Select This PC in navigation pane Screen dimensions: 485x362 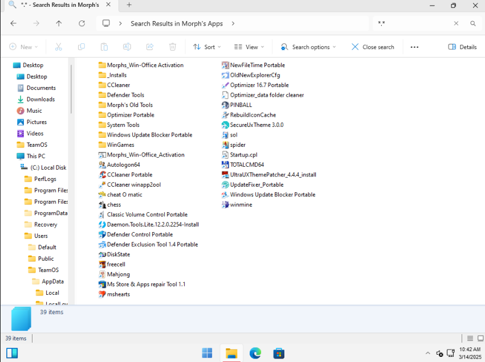(x=36, y=156)
